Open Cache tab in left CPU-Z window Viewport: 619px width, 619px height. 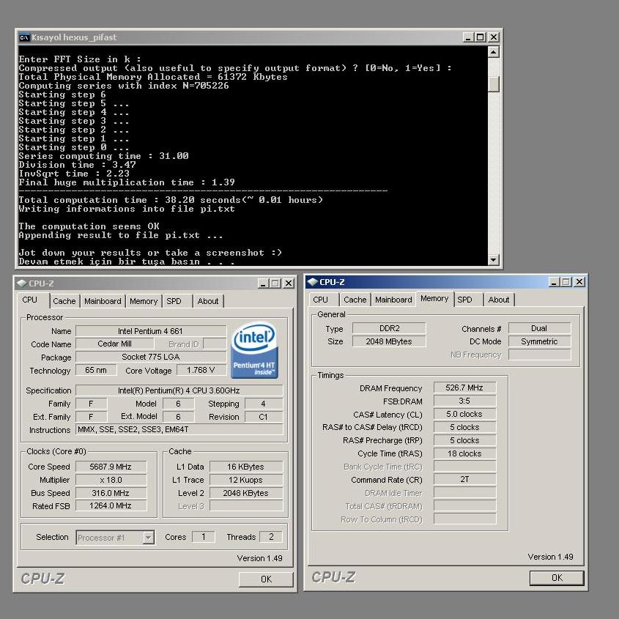(x=64, y=301)
